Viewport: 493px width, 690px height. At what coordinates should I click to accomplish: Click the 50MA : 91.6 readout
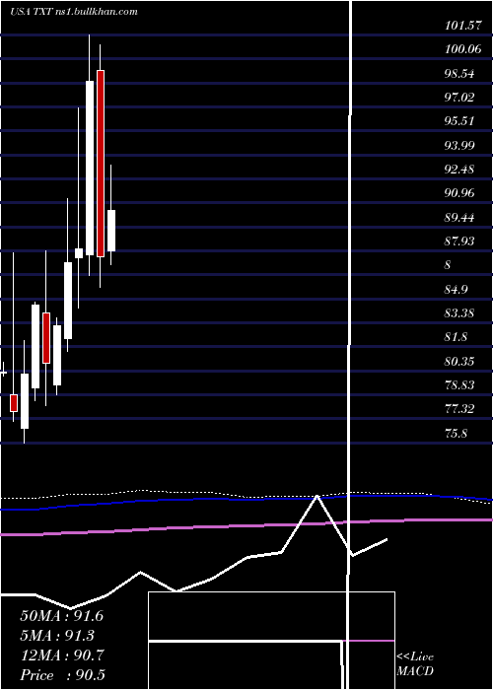[62, 616]
